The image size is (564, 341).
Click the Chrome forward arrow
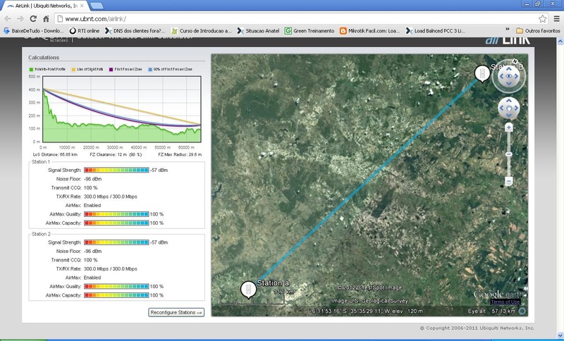(20, 19)
